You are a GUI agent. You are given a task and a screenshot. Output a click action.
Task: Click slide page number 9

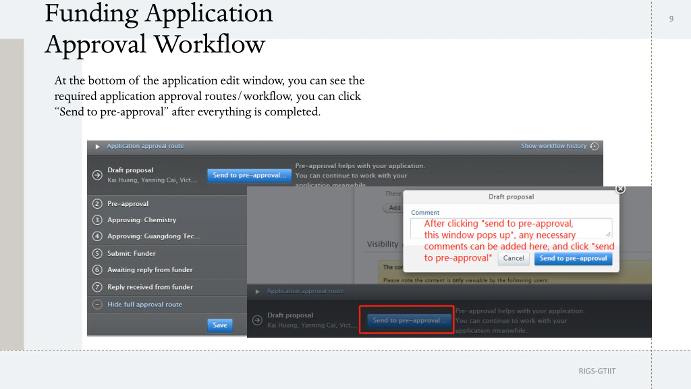[671, 19]
